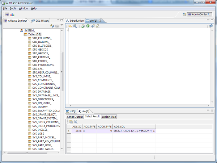Select the SYS_GRANT_SYSTEM_ table
This screenshot has width=217, height=163.
43,118
